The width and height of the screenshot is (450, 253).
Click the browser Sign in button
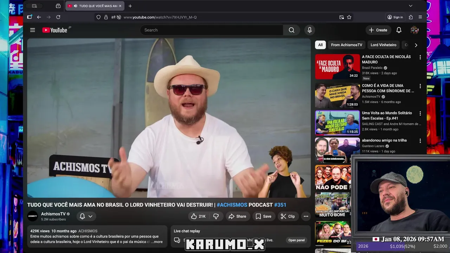[x=395, y=17]
